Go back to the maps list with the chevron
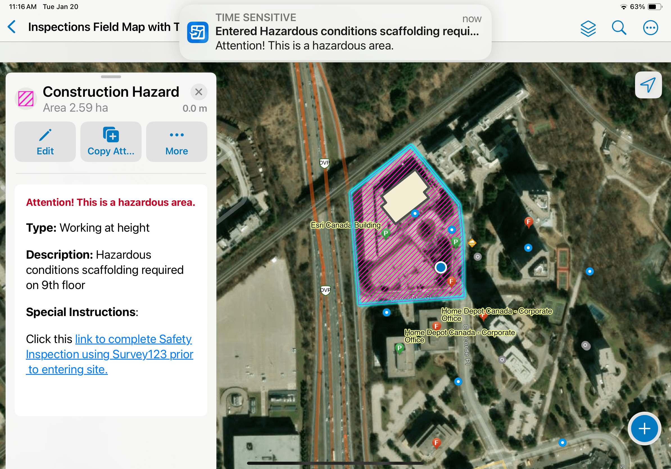This screenshot has height=469, width=671. [12, 27]
